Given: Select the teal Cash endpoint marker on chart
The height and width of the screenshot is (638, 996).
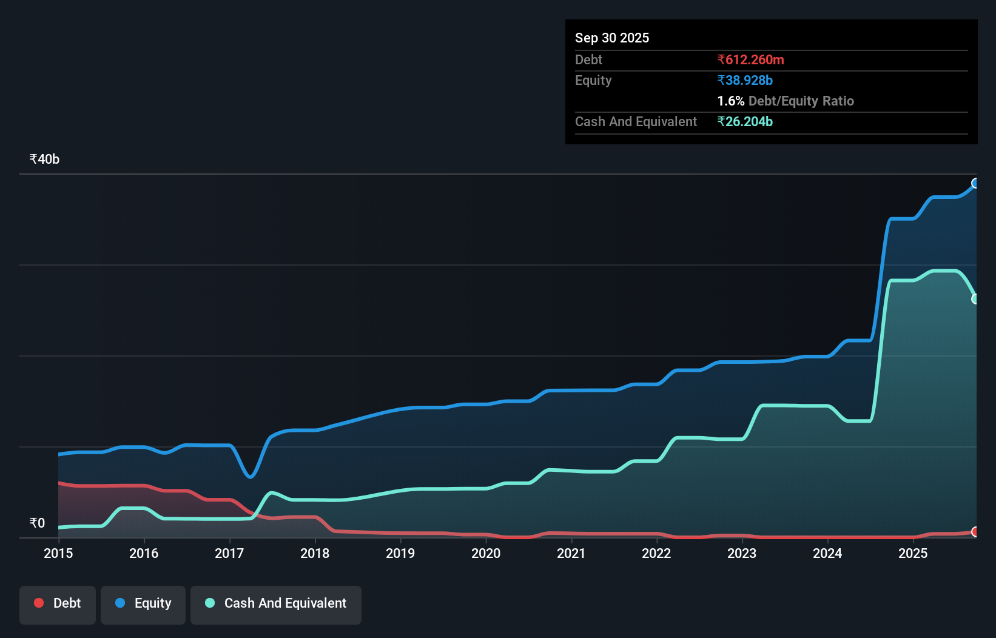Looking at the screenshot, I should [975, 298].
